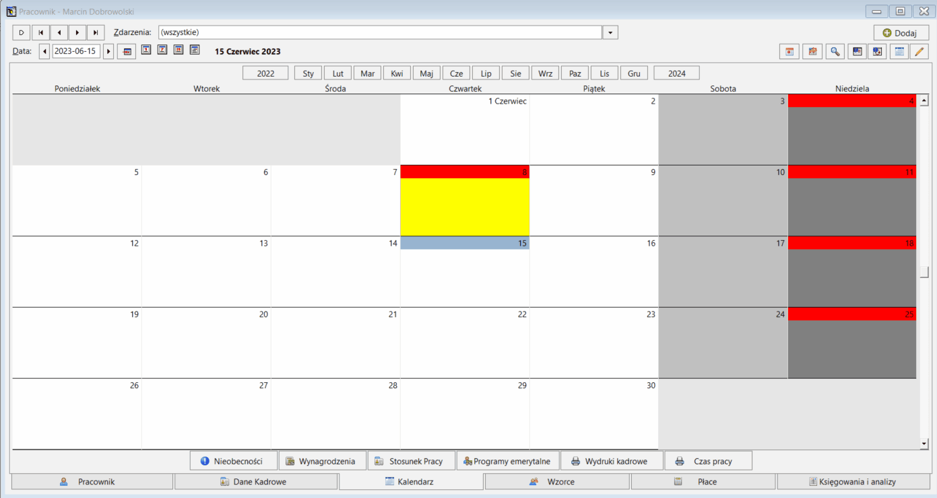The width and height of the screenshot is (937, 498).
Task: Select month Paz
Action: [575, 73]
